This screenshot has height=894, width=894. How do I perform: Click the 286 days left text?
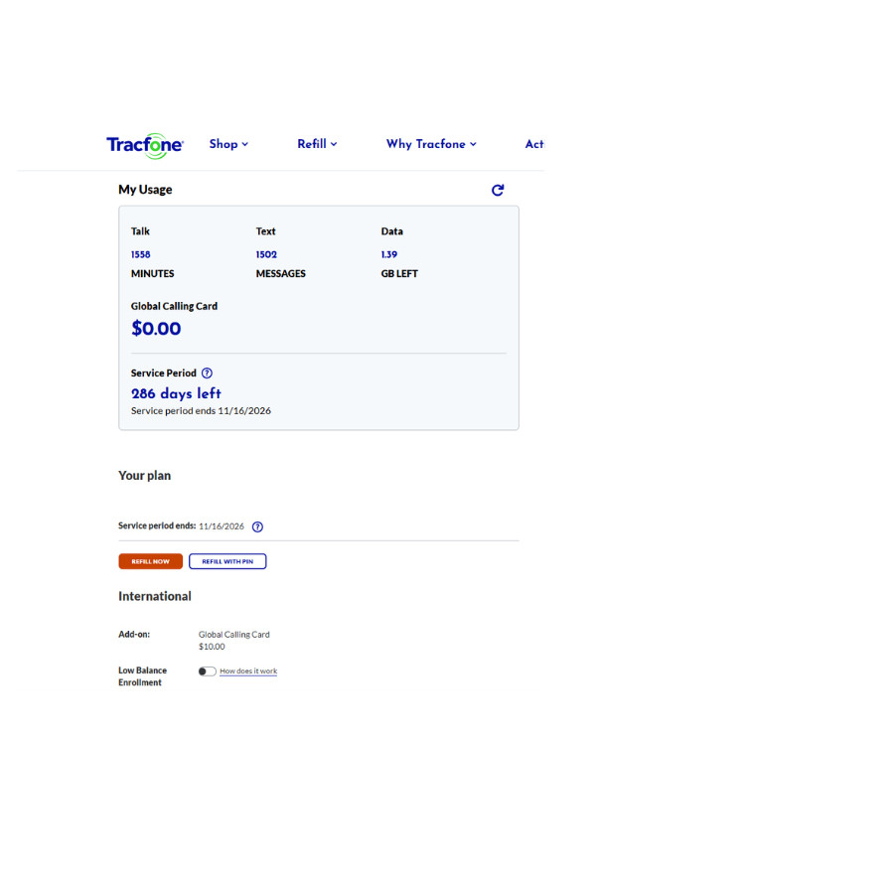click(x=176, y=393)
